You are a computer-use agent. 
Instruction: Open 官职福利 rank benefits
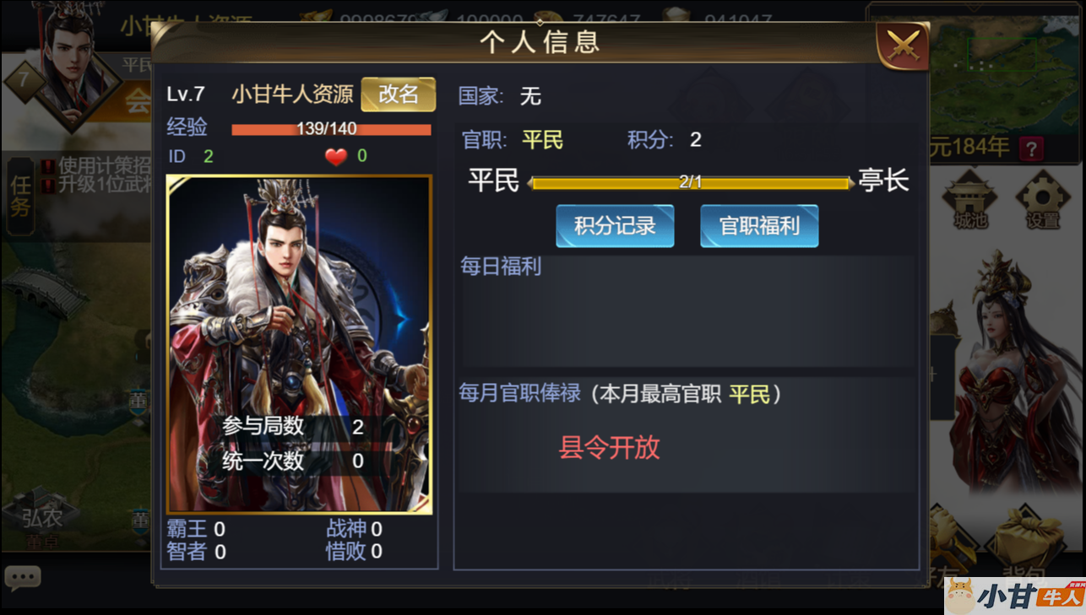759,225
